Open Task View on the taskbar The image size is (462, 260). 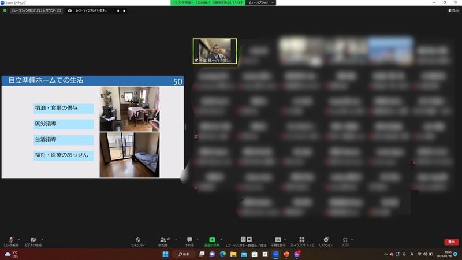coord(202,254)
